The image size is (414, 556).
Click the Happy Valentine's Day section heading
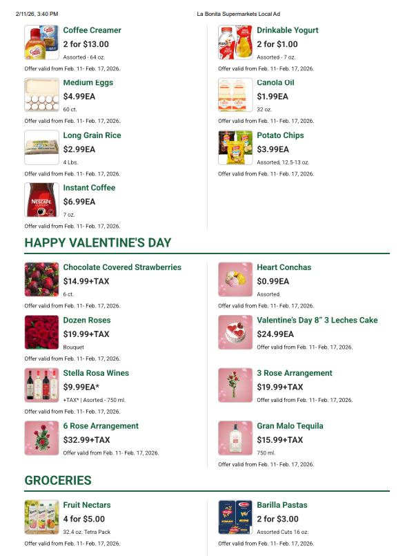pos(98,242)
